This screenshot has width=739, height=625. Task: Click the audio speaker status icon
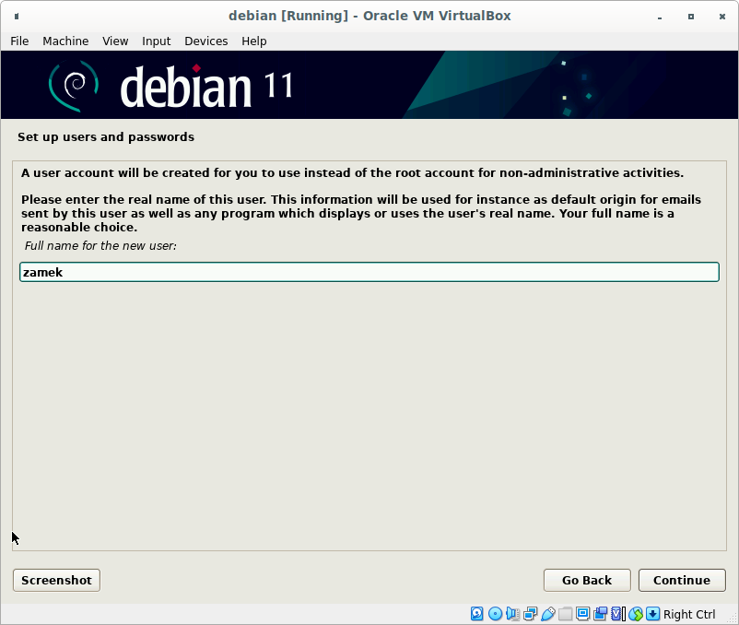pyautogui.click(x=512, y=614)
